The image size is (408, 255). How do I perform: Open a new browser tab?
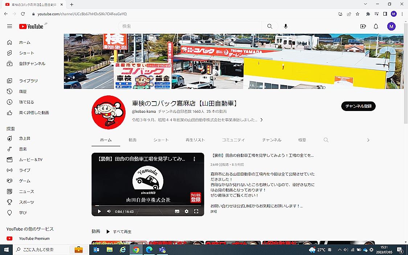(x=72, y=4)
